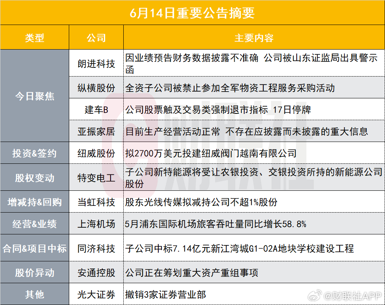The height and width of the screenshot is (305, 385).
Task: Select company cell '当虹科技'
Action: pyautogui.click(x=96, y=202)
